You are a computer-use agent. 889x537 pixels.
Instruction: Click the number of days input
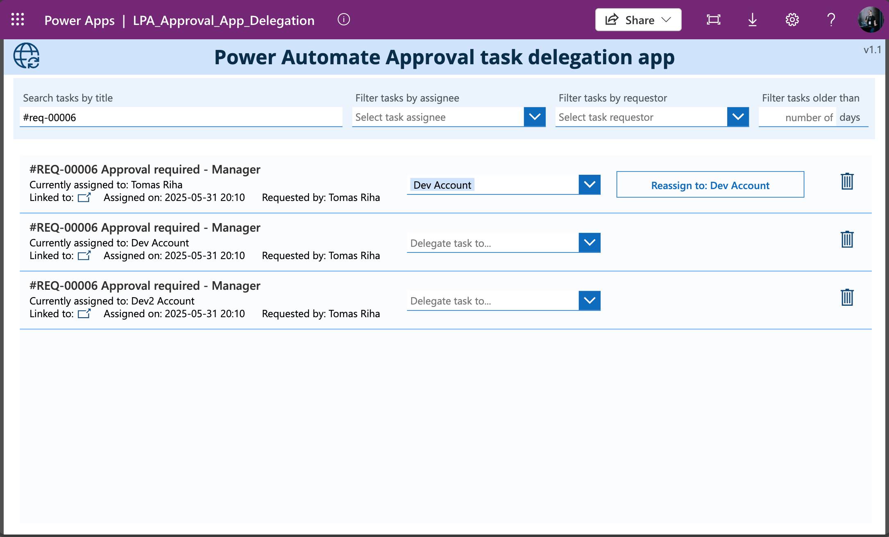[x=797, y=117]
